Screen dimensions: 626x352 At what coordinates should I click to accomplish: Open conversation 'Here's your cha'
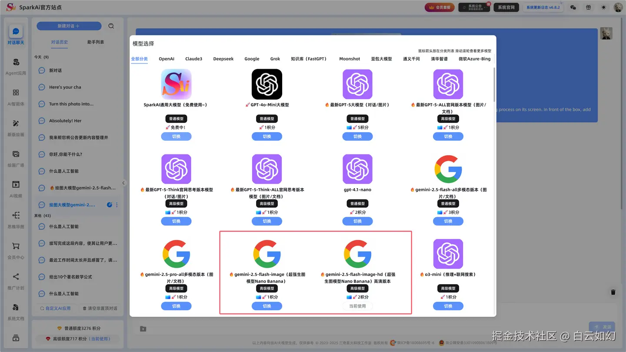tap(77, 87)
